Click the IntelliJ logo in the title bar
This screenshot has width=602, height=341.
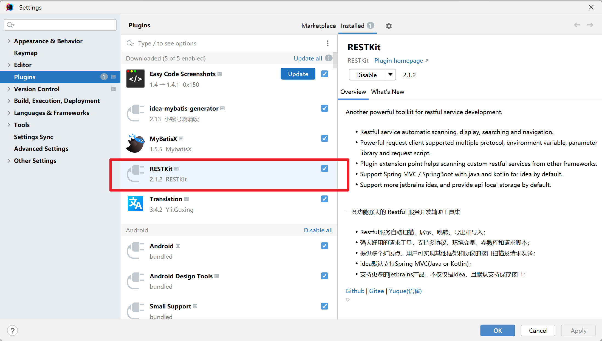[x=9, y=7]
